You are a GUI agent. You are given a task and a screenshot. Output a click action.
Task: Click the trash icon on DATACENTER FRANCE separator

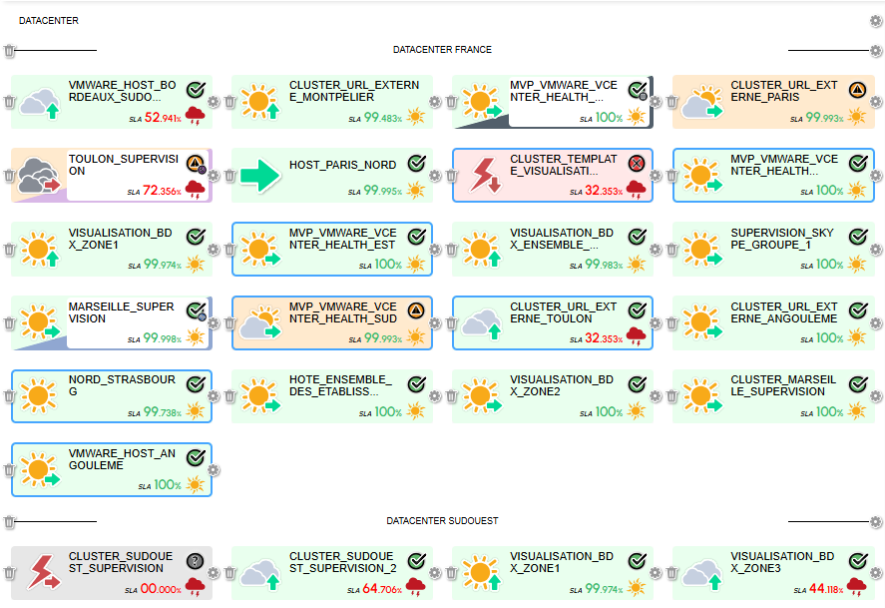pos(9,51)
